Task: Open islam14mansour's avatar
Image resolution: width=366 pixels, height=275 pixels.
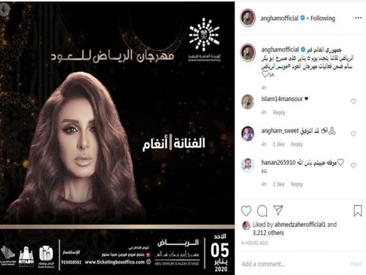Action: pos(248,102)
